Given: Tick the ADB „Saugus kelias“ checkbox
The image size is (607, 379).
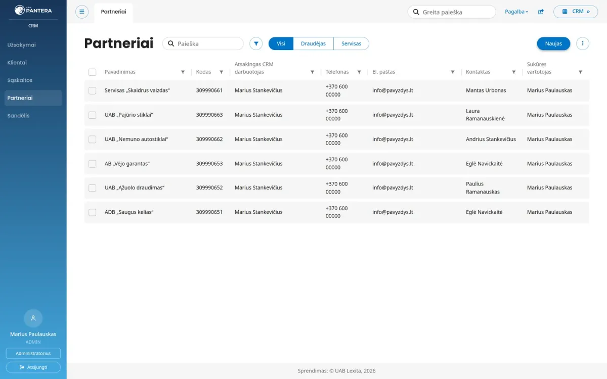Looking at the screenshot, I should pyautogui.click(x=92, y=212).
